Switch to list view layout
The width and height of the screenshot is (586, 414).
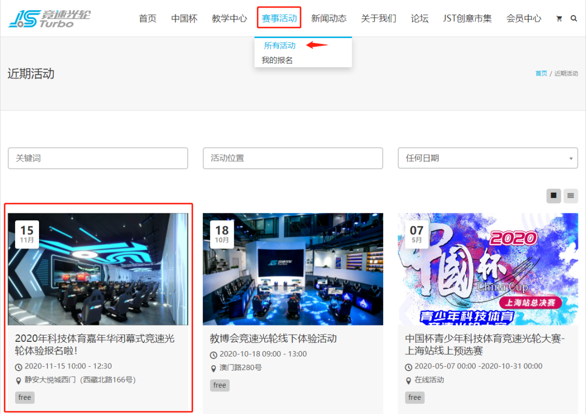(x=571, y=195)
